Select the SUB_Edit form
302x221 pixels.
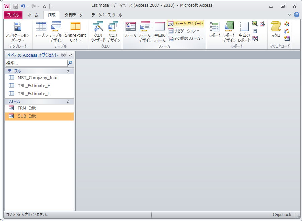[x=39, y=116]
